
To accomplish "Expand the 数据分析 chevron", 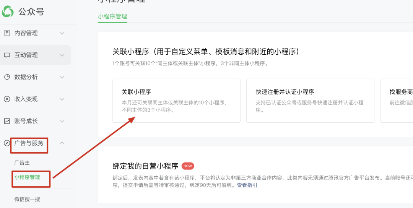I will pos(62,77).
